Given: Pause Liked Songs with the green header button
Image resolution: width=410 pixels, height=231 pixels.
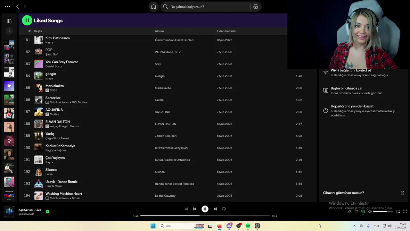Looking at the screenshot, I should point(27,21).
